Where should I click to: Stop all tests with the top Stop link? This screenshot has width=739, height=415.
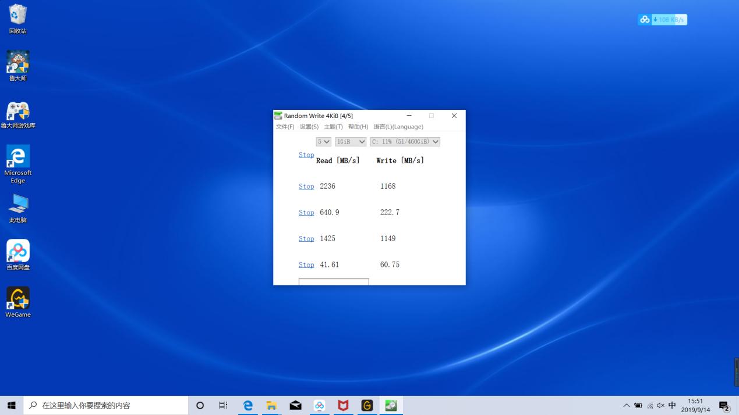point(306,155)
